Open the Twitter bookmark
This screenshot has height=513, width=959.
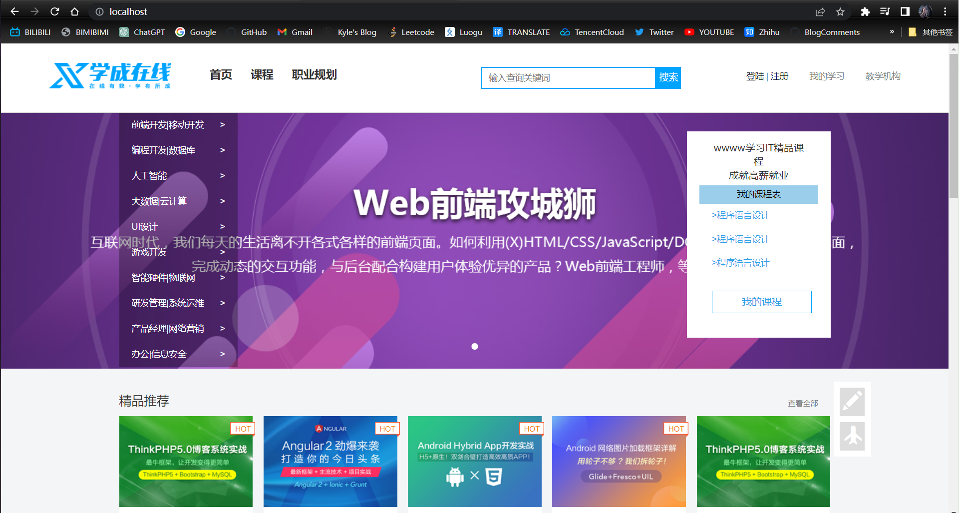pyautogui.click(x=654, y=32)
